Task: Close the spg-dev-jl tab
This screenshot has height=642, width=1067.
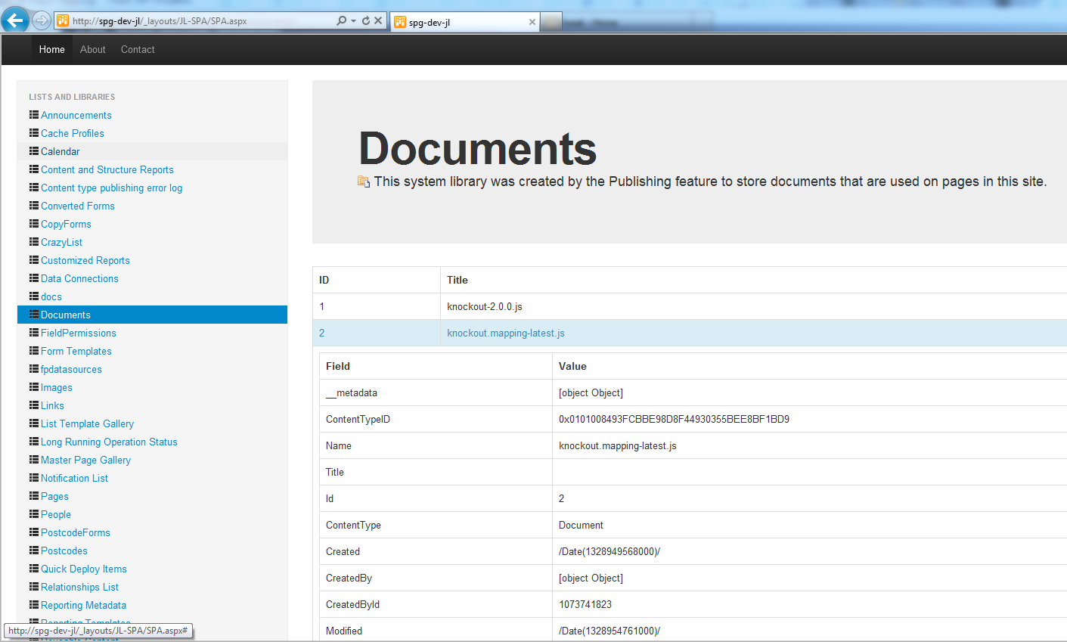Action: pos(532,22)
